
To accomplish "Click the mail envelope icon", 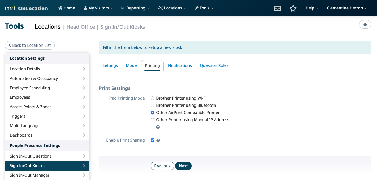I will click(x=277, y=8).
